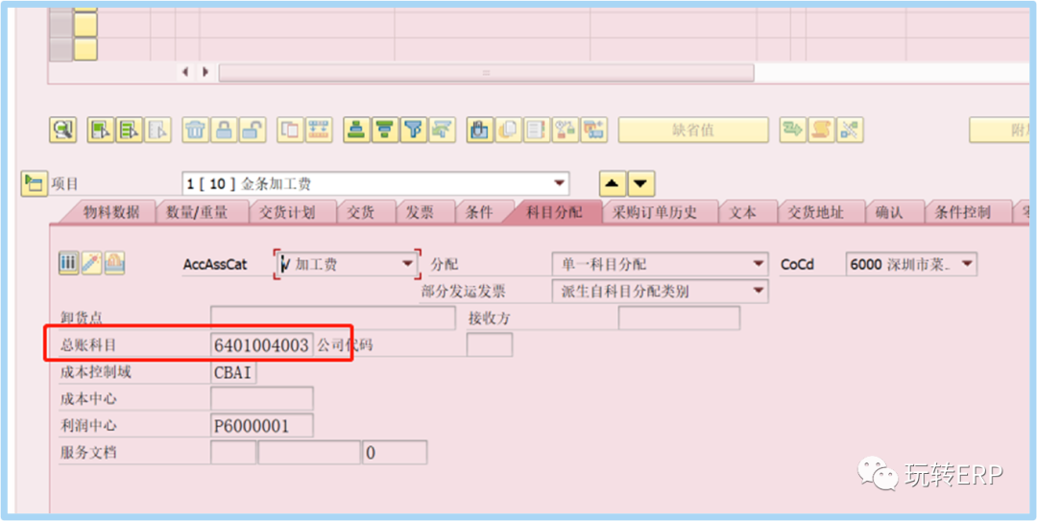
Task: Click the 利润中心 field P6000001
Action: click(262, 426)
